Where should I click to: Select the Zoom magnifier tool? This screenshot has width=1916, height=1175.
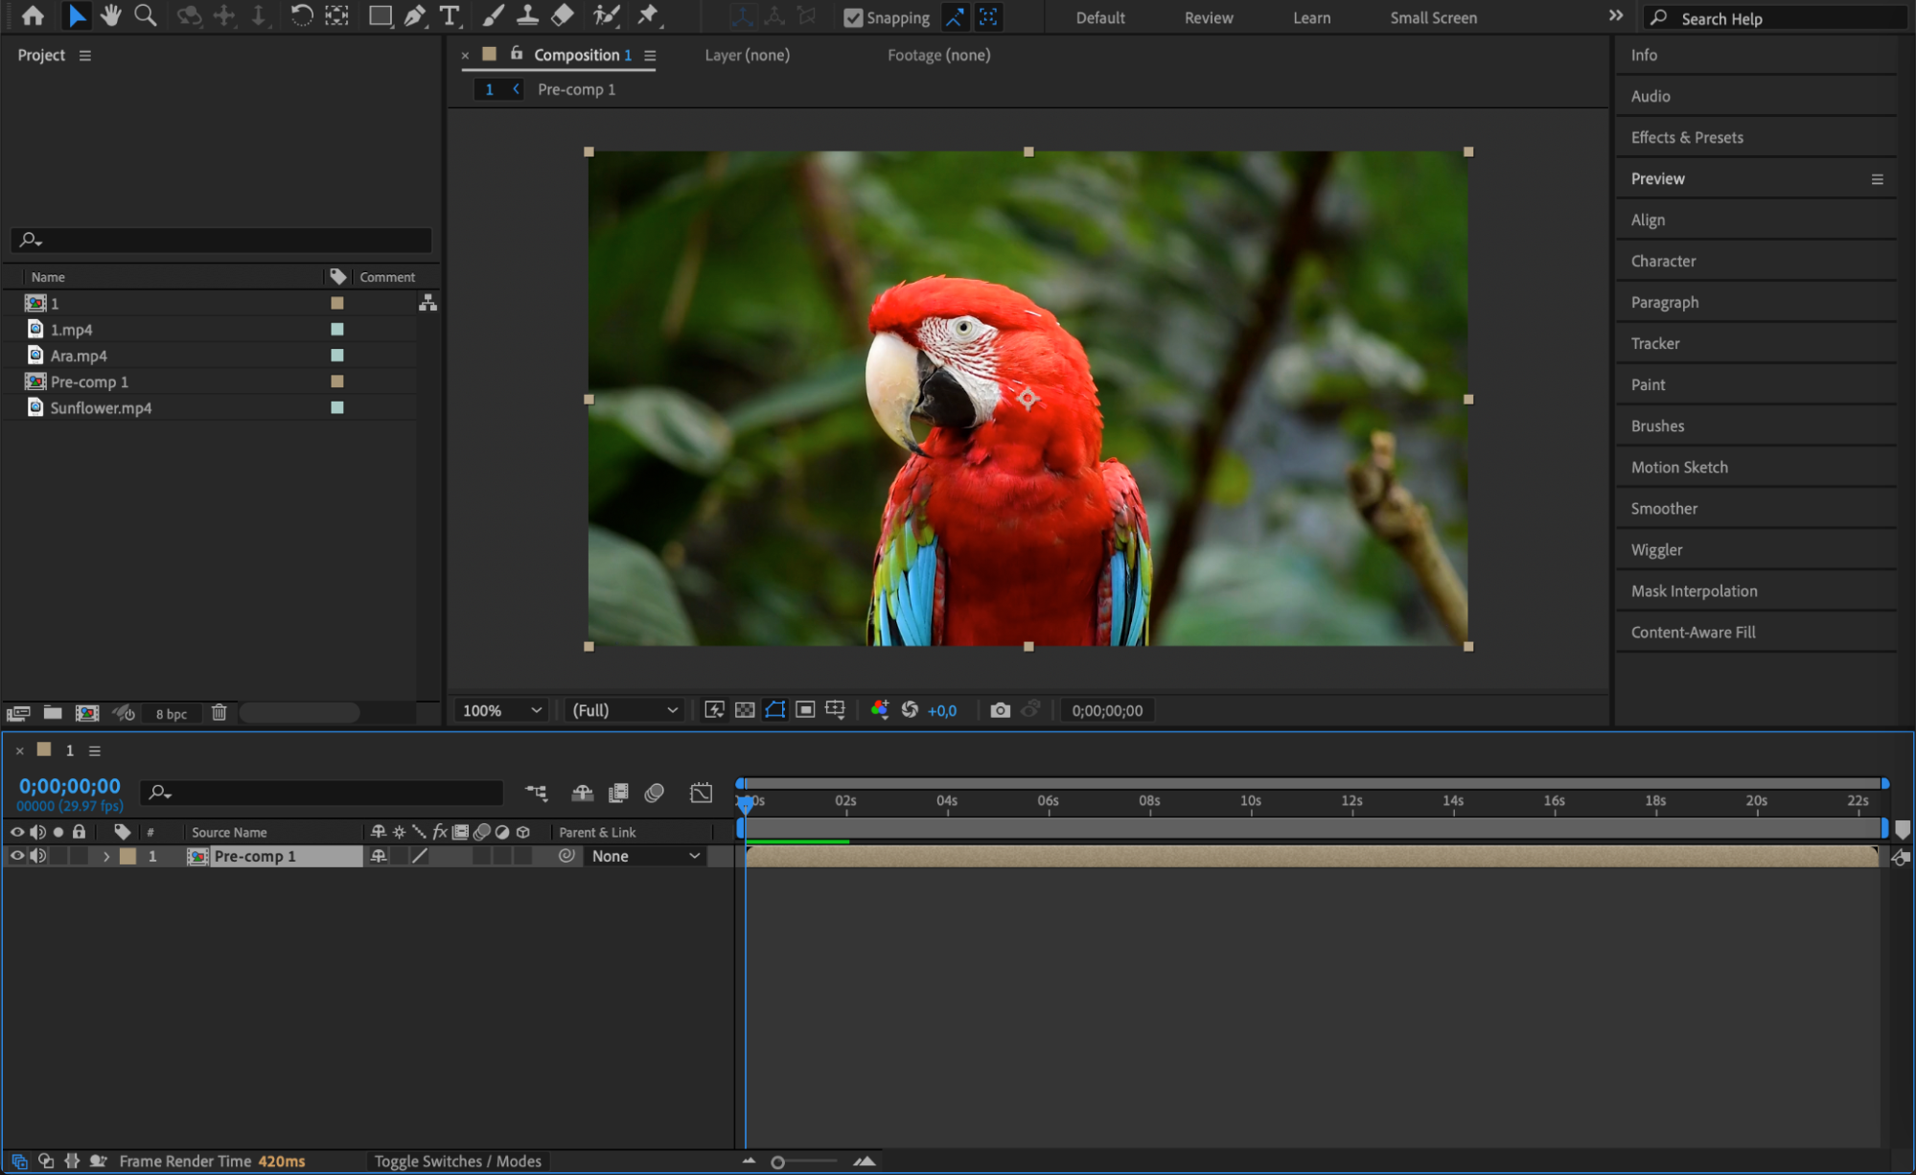click(x=145, y=15)
